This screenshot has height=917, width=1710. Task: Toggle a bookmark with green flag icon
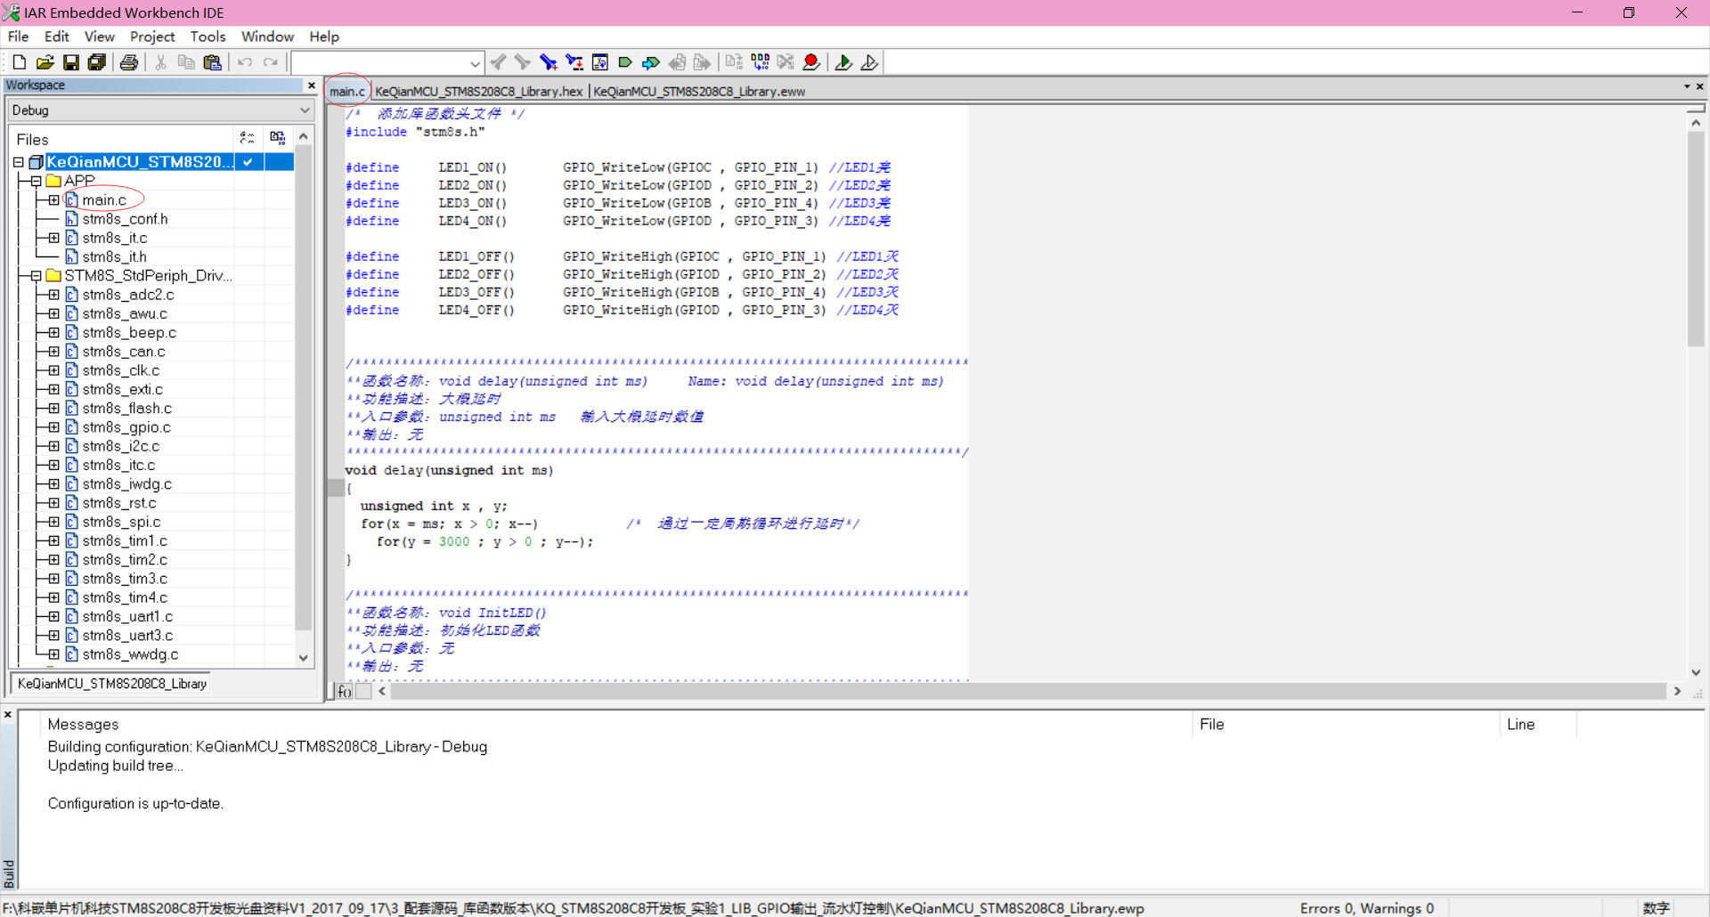(x=625, y=62)
